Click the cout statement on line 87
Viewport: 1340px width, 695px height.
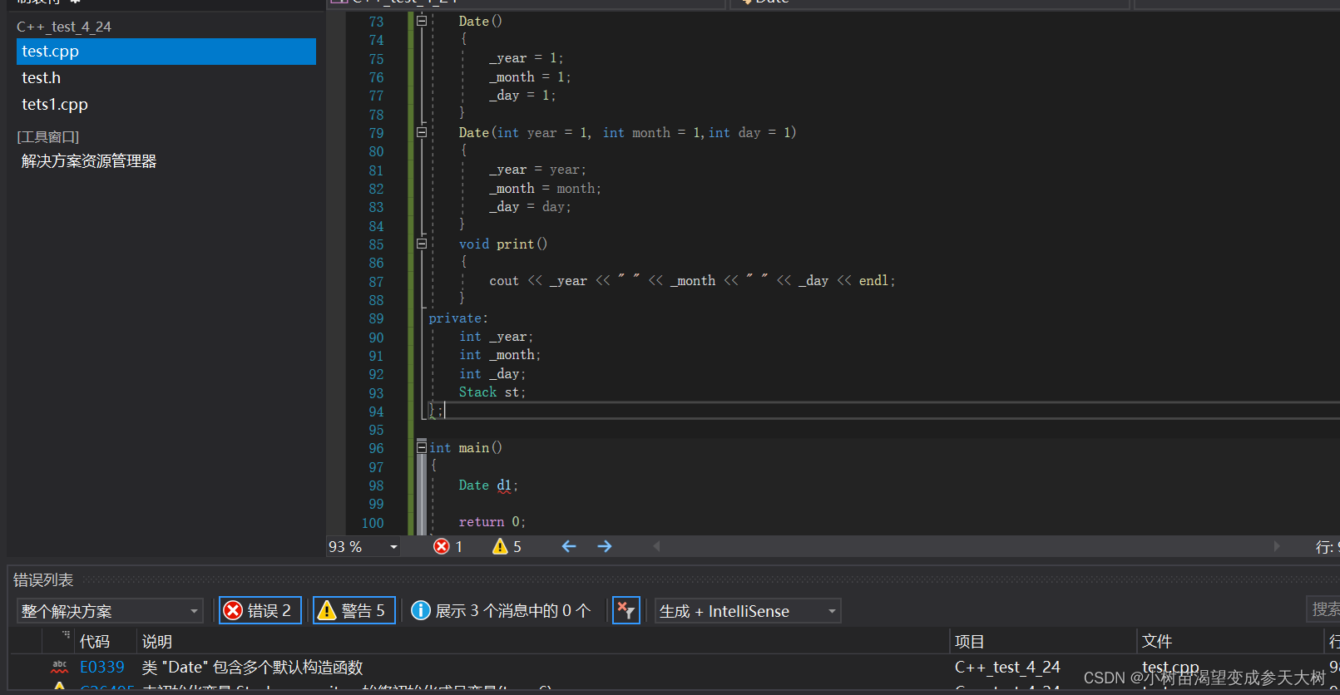point(692,281)
